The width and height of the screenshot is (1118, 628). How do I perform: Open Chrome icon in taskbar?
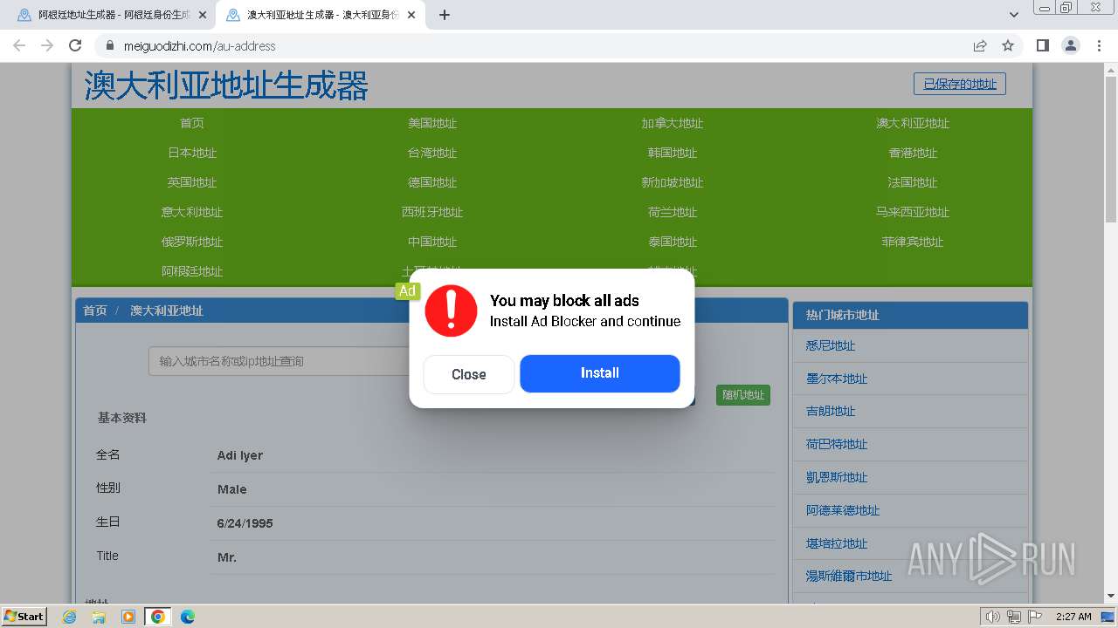tap(157, 617)
